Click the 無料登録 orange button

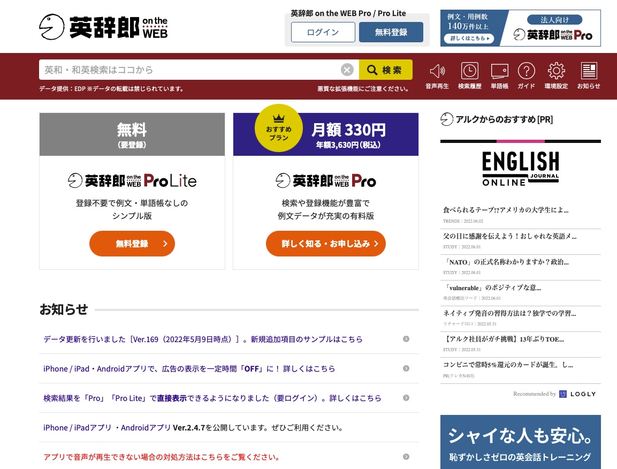[132, 244]
